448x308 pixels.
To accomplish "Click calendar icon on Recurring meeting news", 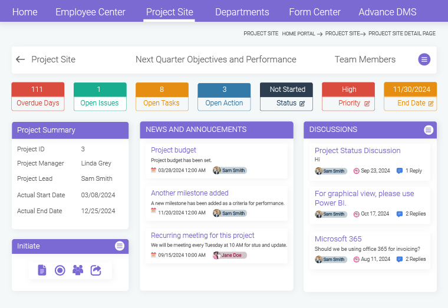I will pos(153,254).
